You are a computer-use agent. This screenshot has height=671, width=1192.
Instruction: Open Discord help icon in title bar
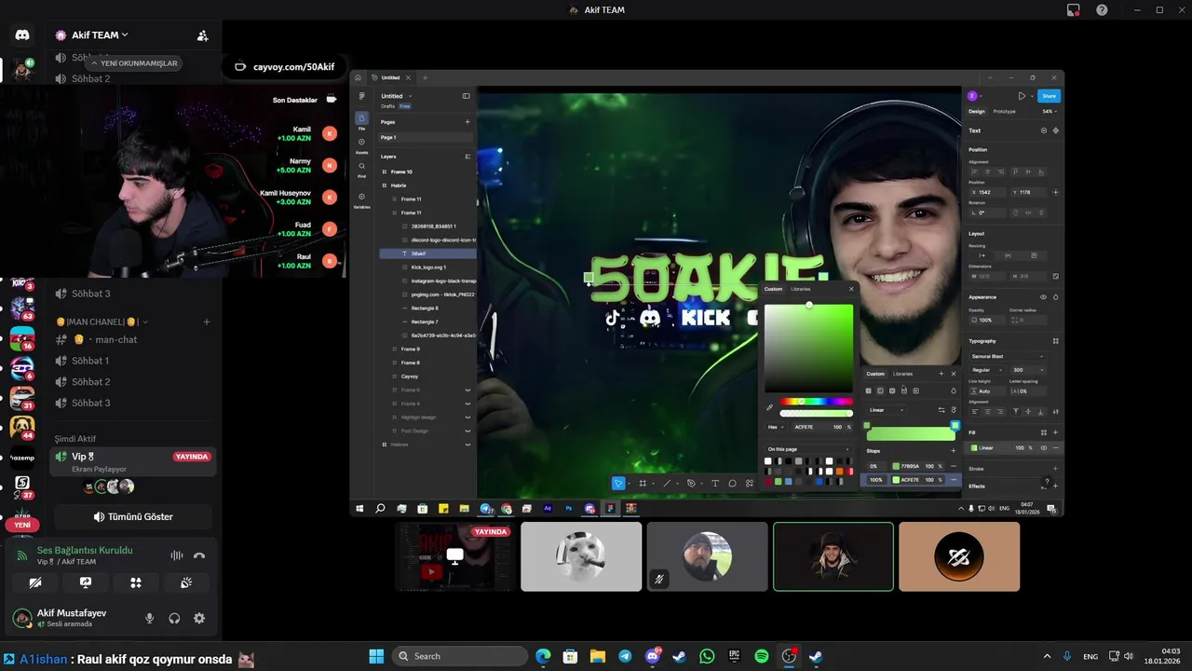coord(1102,10)
